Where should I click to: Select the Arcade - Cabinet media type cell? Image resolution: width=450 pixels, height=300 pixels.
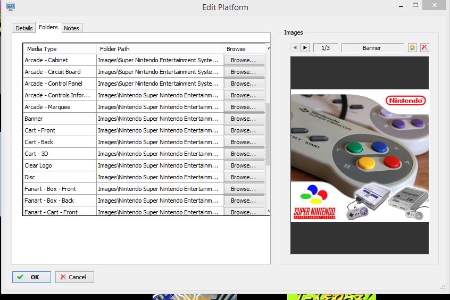pyautogui.click(x=60, y=60)
